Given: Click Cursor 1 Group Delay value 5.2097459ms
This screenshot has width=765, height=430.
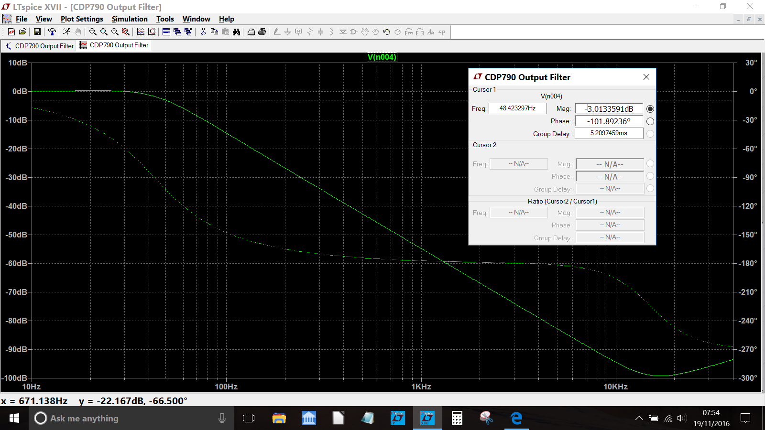Looking at the screenshot, I should [x=609, y=133].
